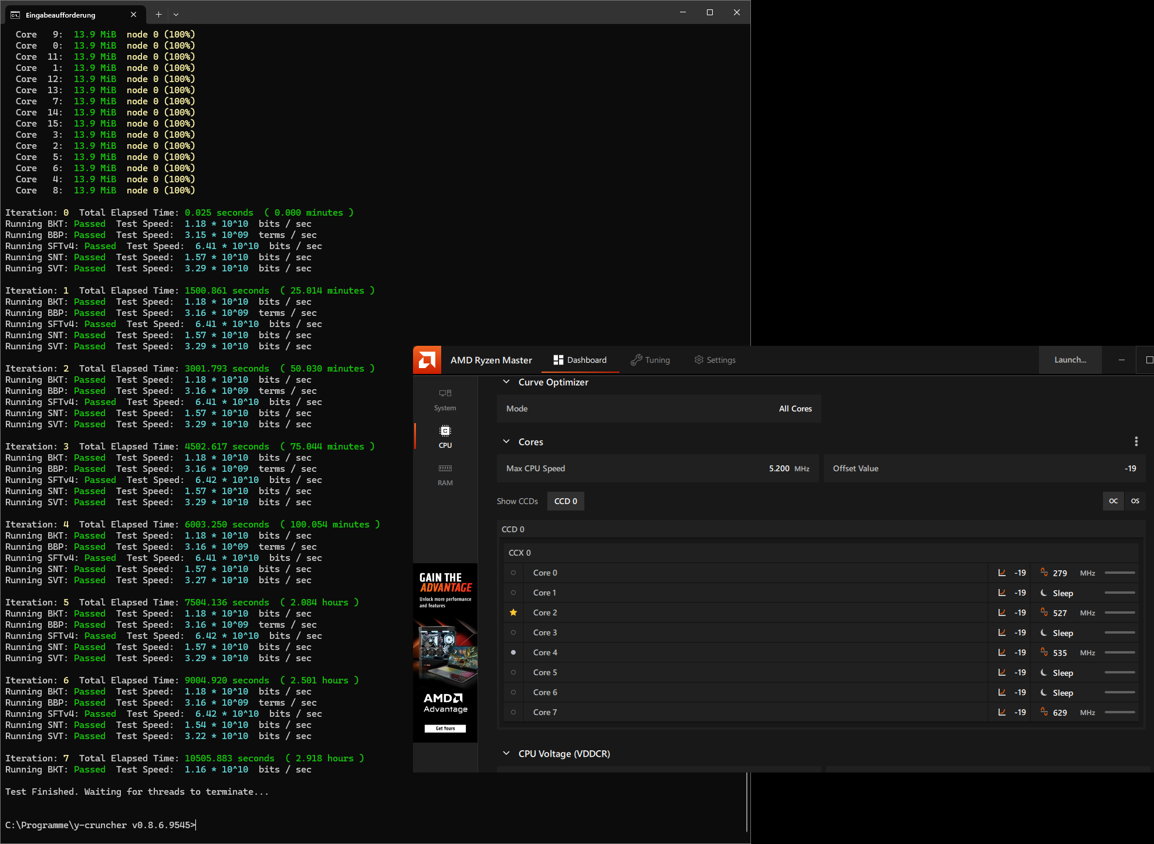Screen dimensions: 1154x844
Task: Open the terminal new-tab dropdown arrow
Action: pos(176,15)
